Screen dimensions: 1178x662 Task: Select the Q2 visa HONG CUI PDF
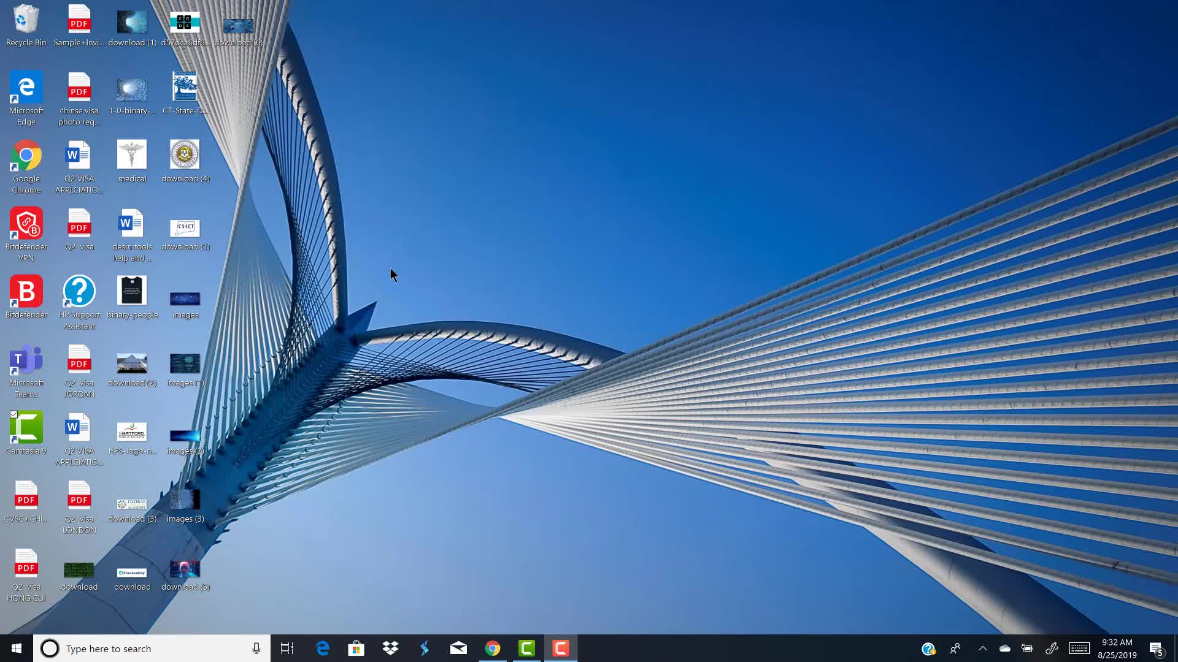click(x=26, y=575)
